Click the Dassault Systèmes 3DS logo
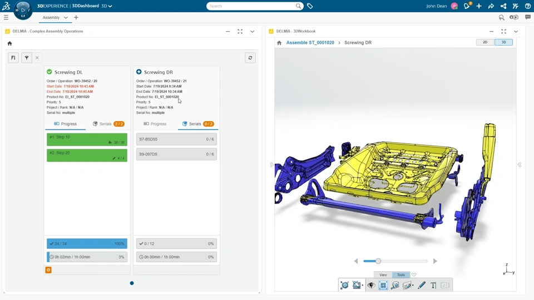The height and width of the screenshot is (300, 534). tap(6, 6)
